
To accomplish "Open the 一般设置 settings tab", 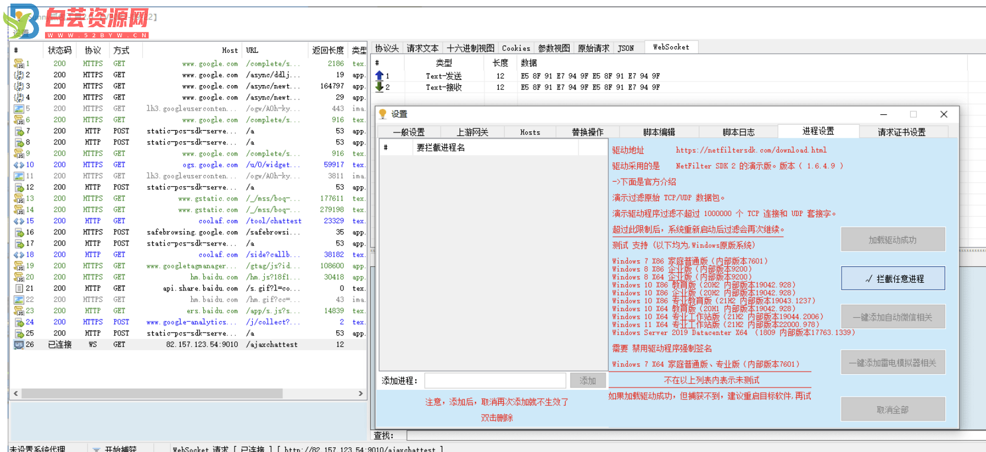I will 409,133.
